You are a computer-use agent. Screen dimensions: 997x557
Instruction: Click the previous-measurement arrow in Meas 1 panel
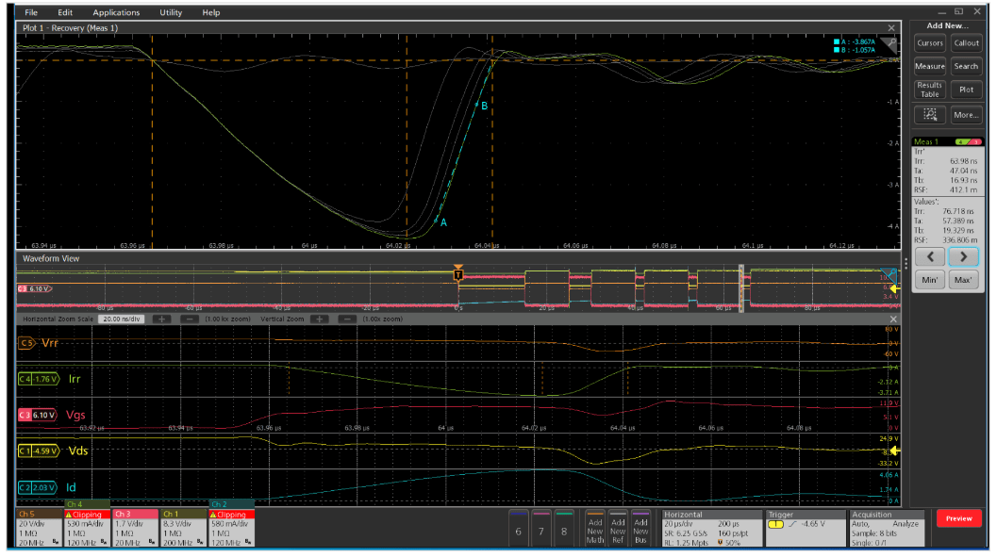930,256
